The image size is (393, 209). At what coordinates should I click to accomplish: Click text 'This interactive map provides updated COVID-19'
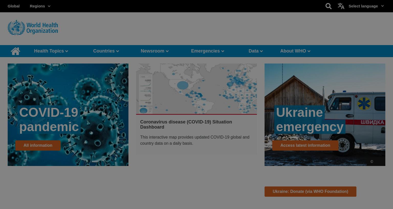(185, 137)
